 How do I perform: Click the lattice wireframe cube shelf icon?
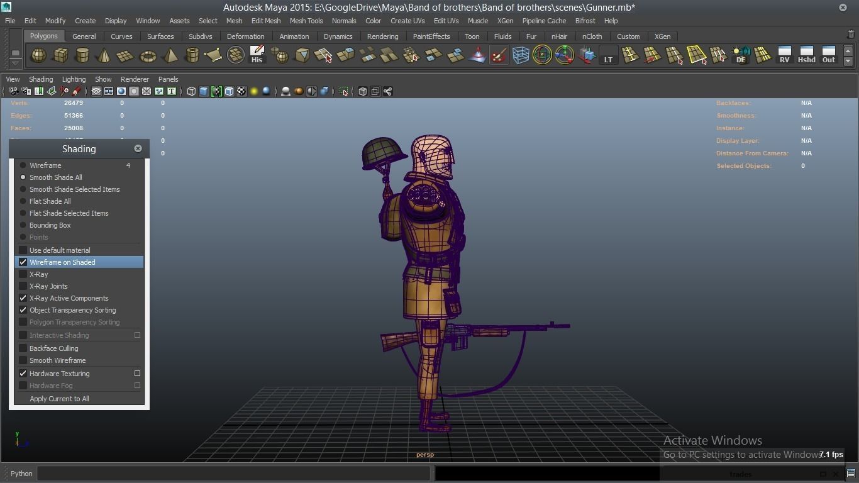tap(521, 55)
